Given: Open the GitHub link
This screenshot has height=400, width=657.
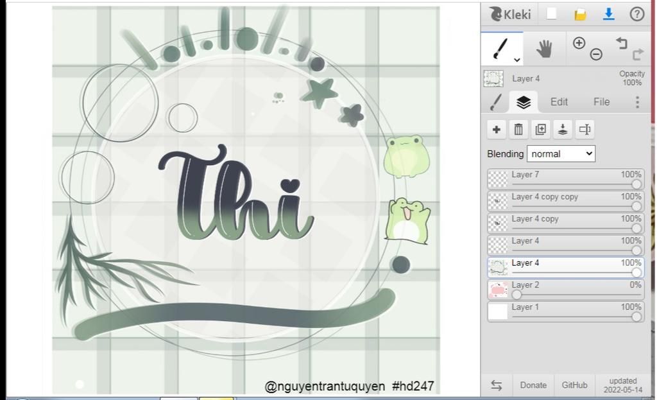Looking at the screenshot, I should [x=574, y=385].
